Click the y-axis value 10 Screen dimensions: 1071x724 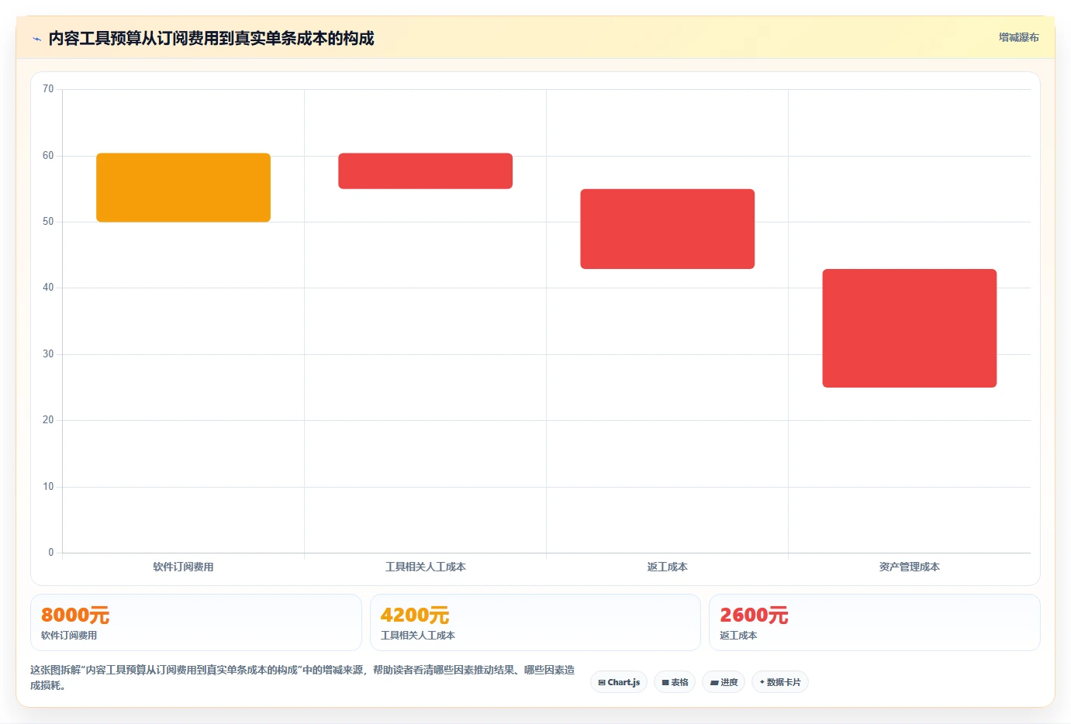click(x=48, y=487)
